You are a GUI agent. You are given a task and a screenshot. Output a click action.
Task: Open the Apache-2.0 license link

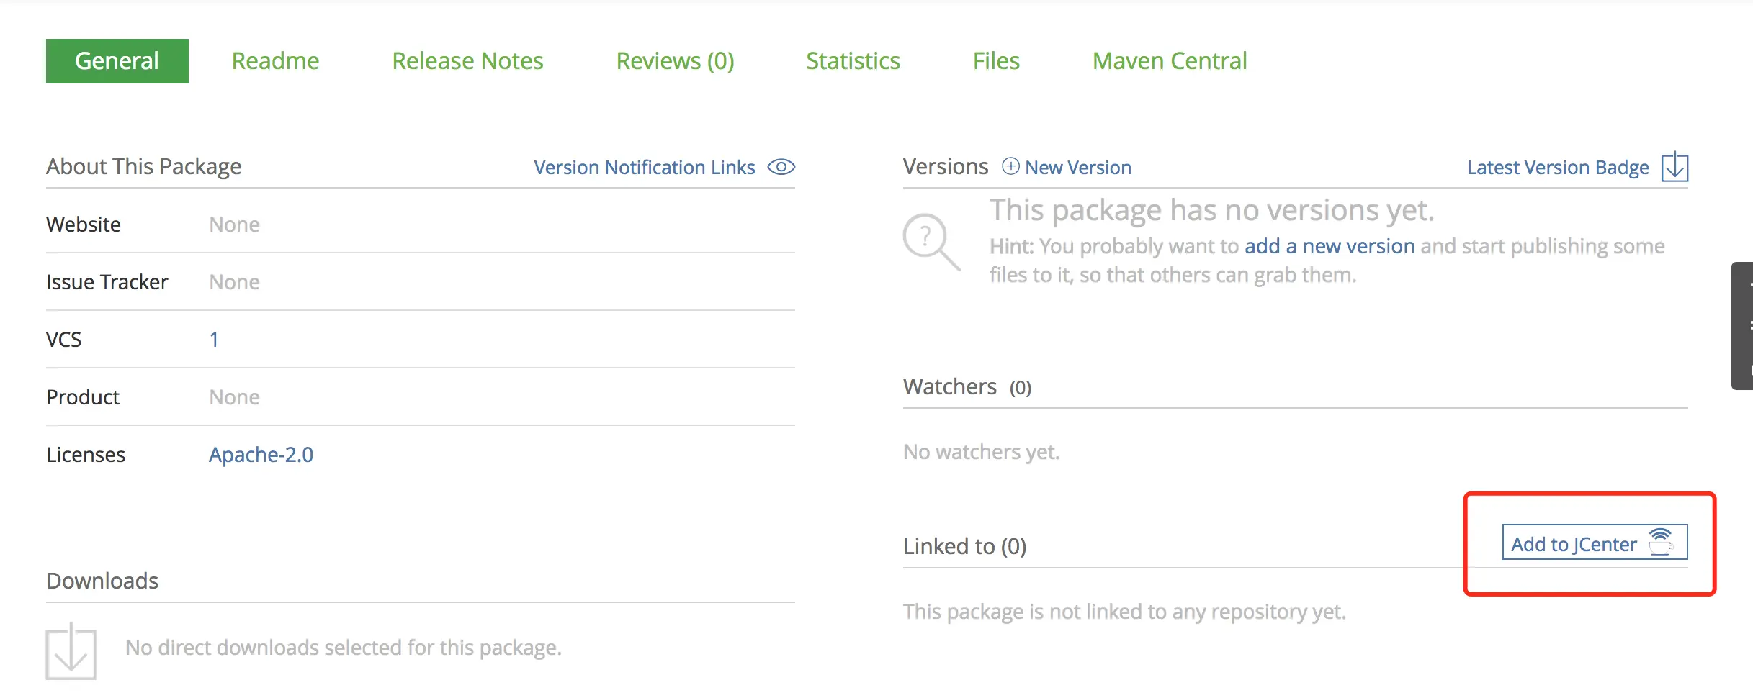(261, 455)
